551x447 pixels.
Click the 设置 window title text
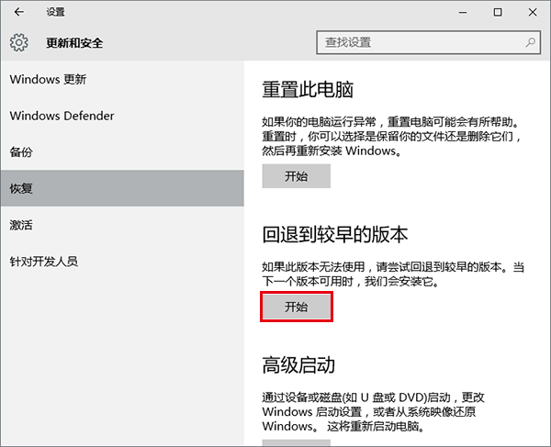tap(55, 12)
